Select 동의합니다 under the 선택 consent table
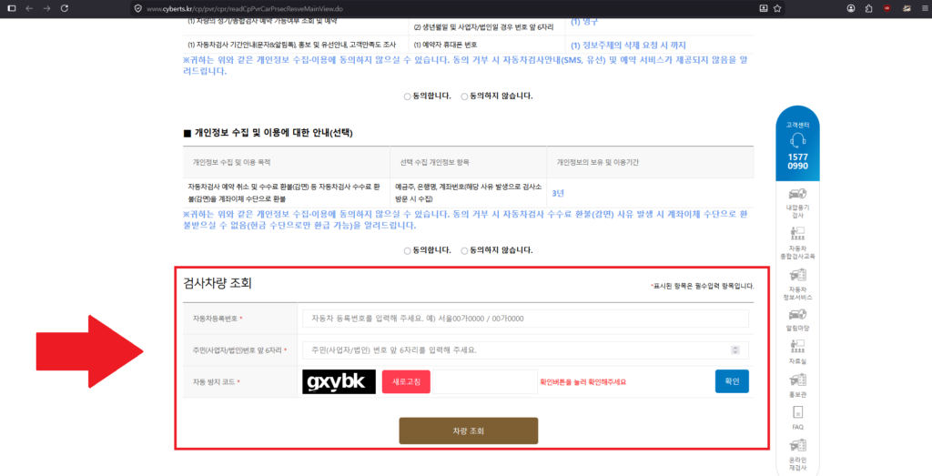 click(x=407, y=250)
